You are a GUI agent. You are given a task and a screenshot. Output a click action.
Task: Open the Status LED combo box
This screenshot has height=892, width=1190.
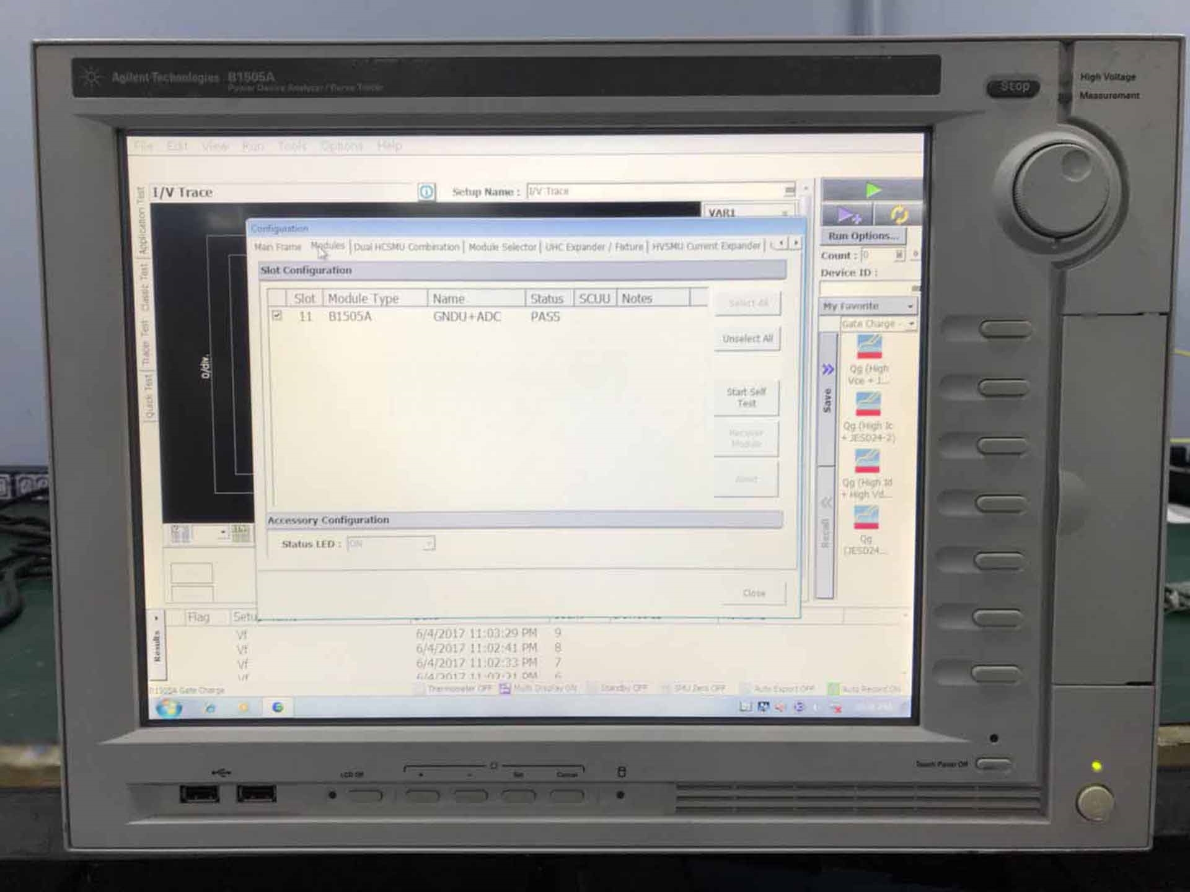coord(390,544)
